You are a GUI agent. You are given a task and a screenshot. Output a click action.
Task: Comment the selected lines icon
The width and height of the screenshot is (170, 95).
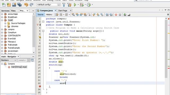[x=125, y=15]
